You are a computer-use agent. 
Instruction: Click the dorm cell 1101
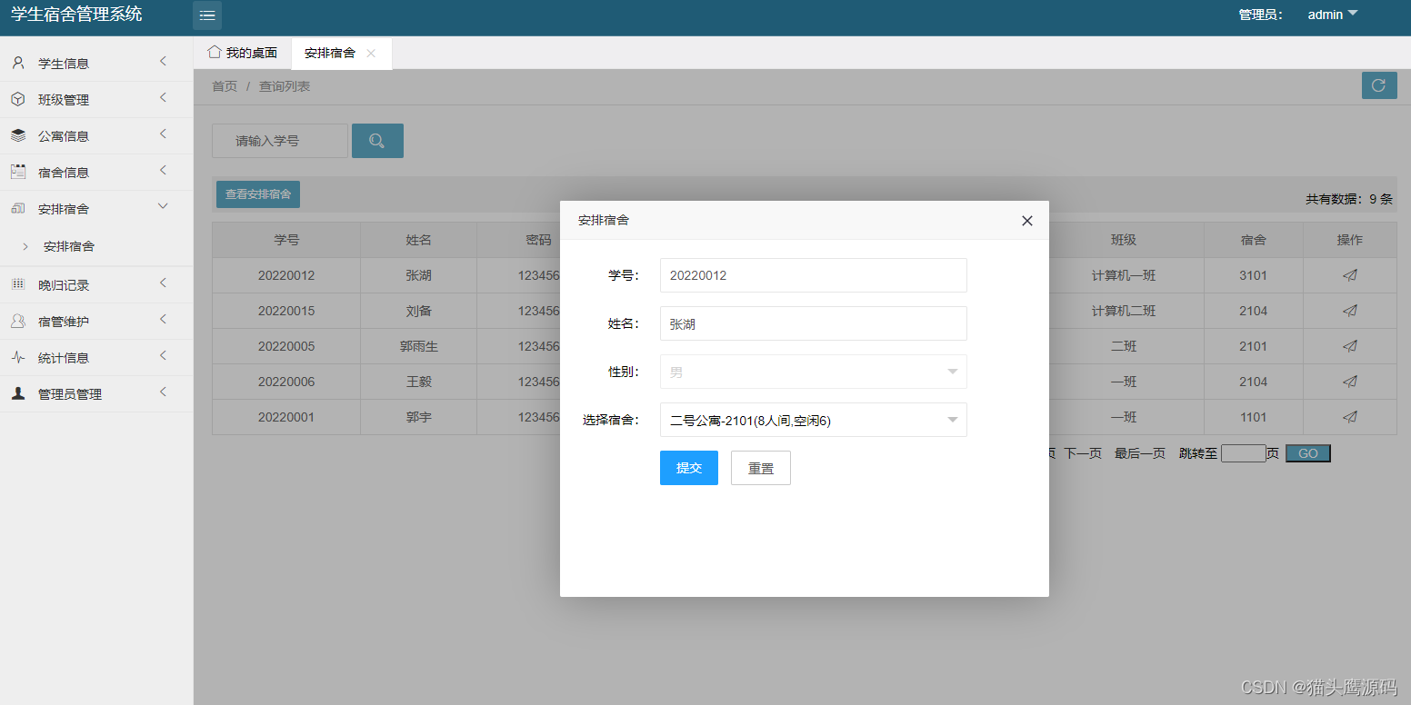tap(1253, 417)
